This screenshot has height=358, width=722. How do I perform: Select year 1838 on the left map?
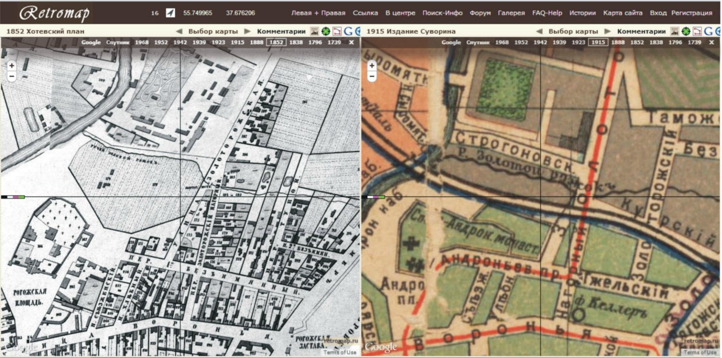[x=296, y=42]
